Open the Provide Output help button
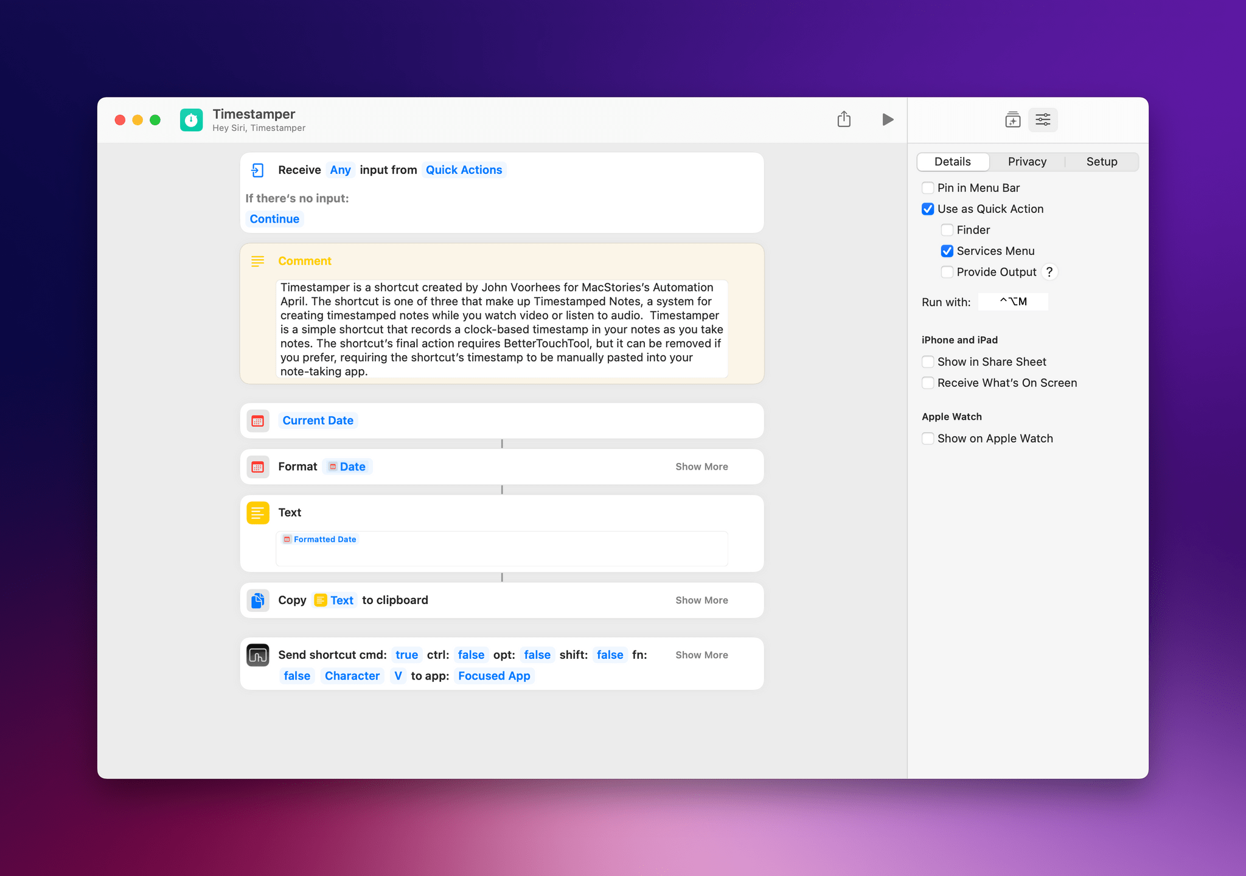This screenshot has height=876, width=1246. 1049,272
